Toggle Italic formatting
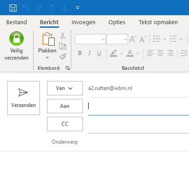This screenshot has height=171, width=189. pyautogui.click(x=90, y=53)
